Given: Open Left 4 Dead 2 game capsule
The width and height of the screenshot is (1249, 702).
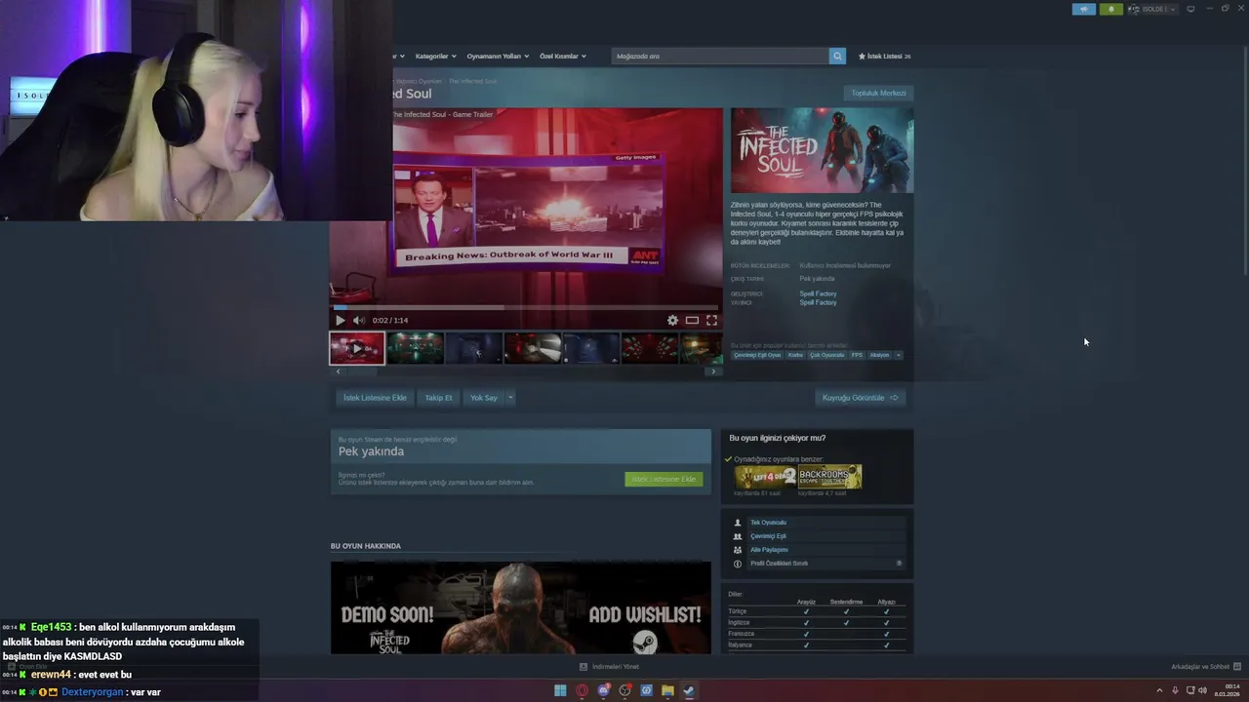Looking at the screenshot, I should (765, 477).
